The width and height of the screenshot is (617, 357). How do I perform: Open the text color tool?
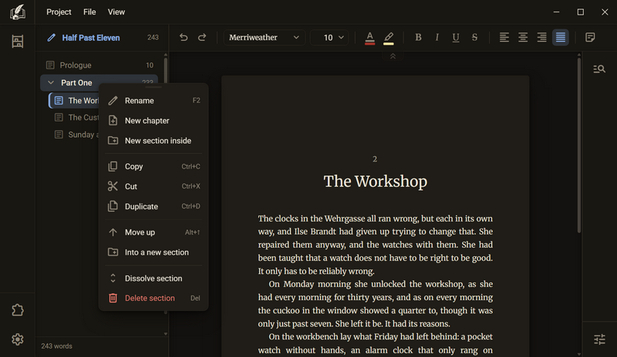[369, 38]
